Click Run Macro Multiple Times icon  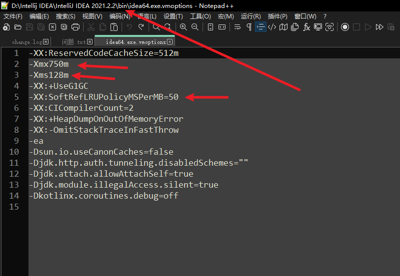click(x=379, y=27)
